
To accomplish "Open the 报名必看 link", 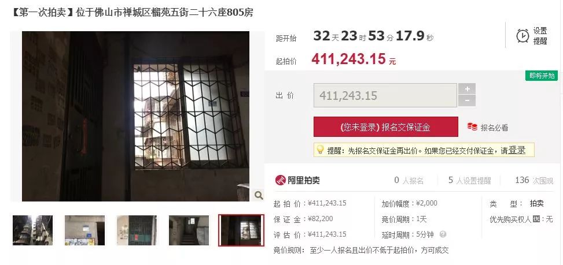I will pos(494,128).
